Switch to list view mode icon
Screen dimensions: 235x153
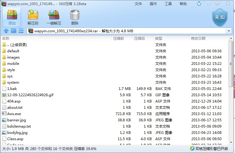coord(21,31)
